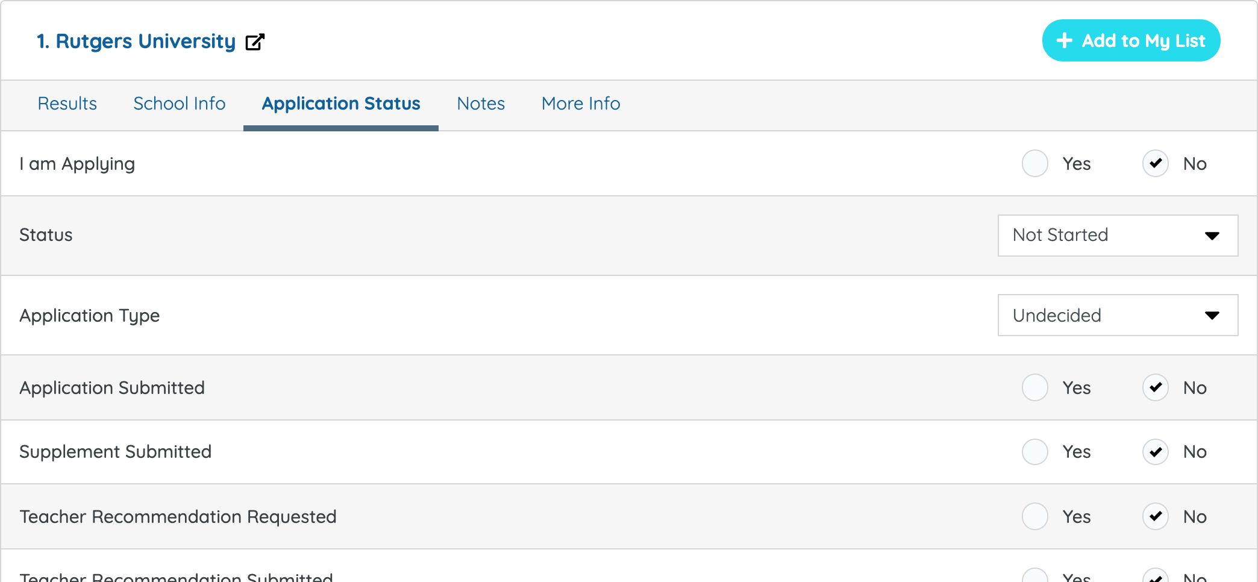Screen dimensions: 1258x582
Task: Click the Status dropdown arrow
Action: [x=1212, y=236]
